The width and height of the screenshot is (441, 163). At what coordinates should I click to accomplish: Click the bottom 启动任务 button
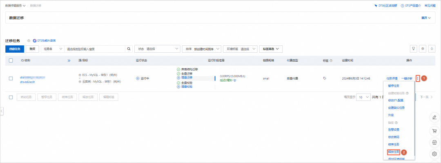tap(26, 97)
